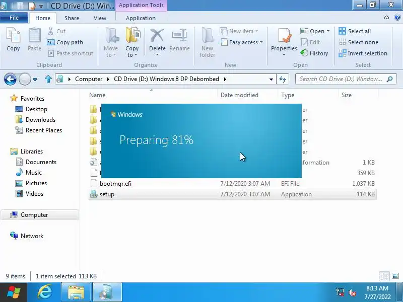This screenshot has width=403, height=302.
Task: Click the Search CD Drive input field
Action: click(x=346, y=79)
